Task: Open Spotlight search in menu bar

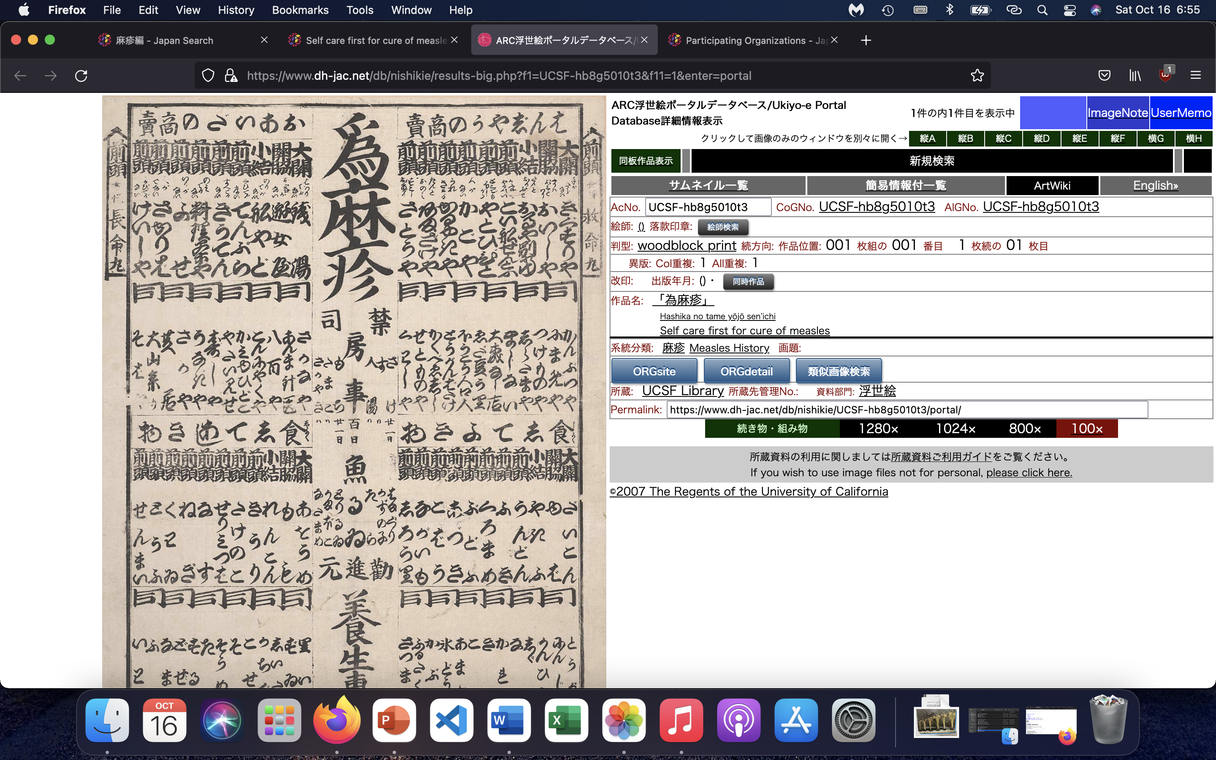Action: 1042,10
